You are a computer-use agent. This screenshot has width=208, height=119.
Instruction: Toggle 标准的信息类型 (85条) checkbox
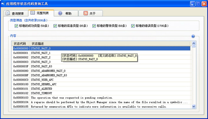click(x=55, y=26)
